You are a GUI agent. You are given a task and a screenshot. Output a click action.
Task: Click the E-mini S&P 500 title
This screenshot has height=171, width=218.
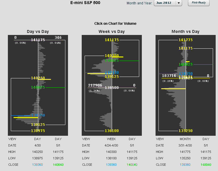85,3
